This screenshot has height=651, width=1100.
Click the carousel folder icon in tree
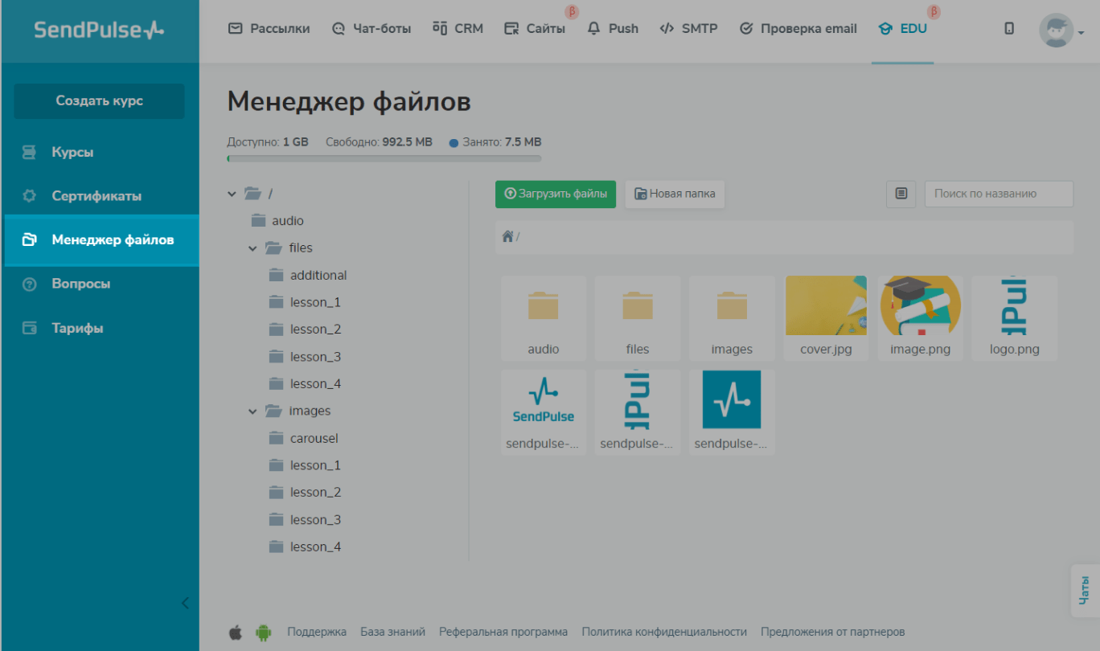point(277,438)
